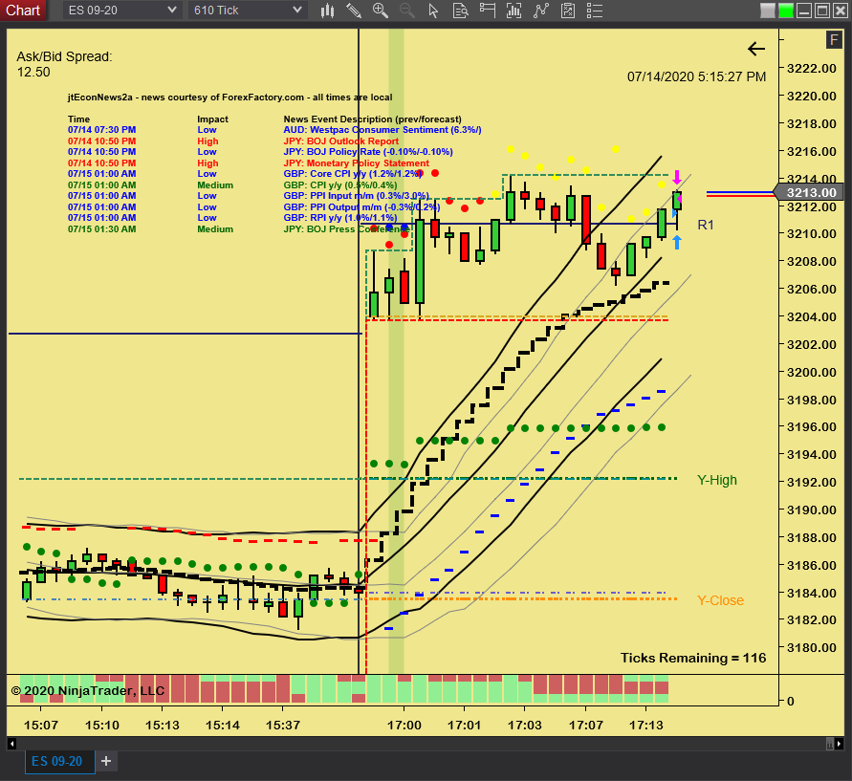
Task: Click the Chart menu label
Action: click(x=23, y=11)
